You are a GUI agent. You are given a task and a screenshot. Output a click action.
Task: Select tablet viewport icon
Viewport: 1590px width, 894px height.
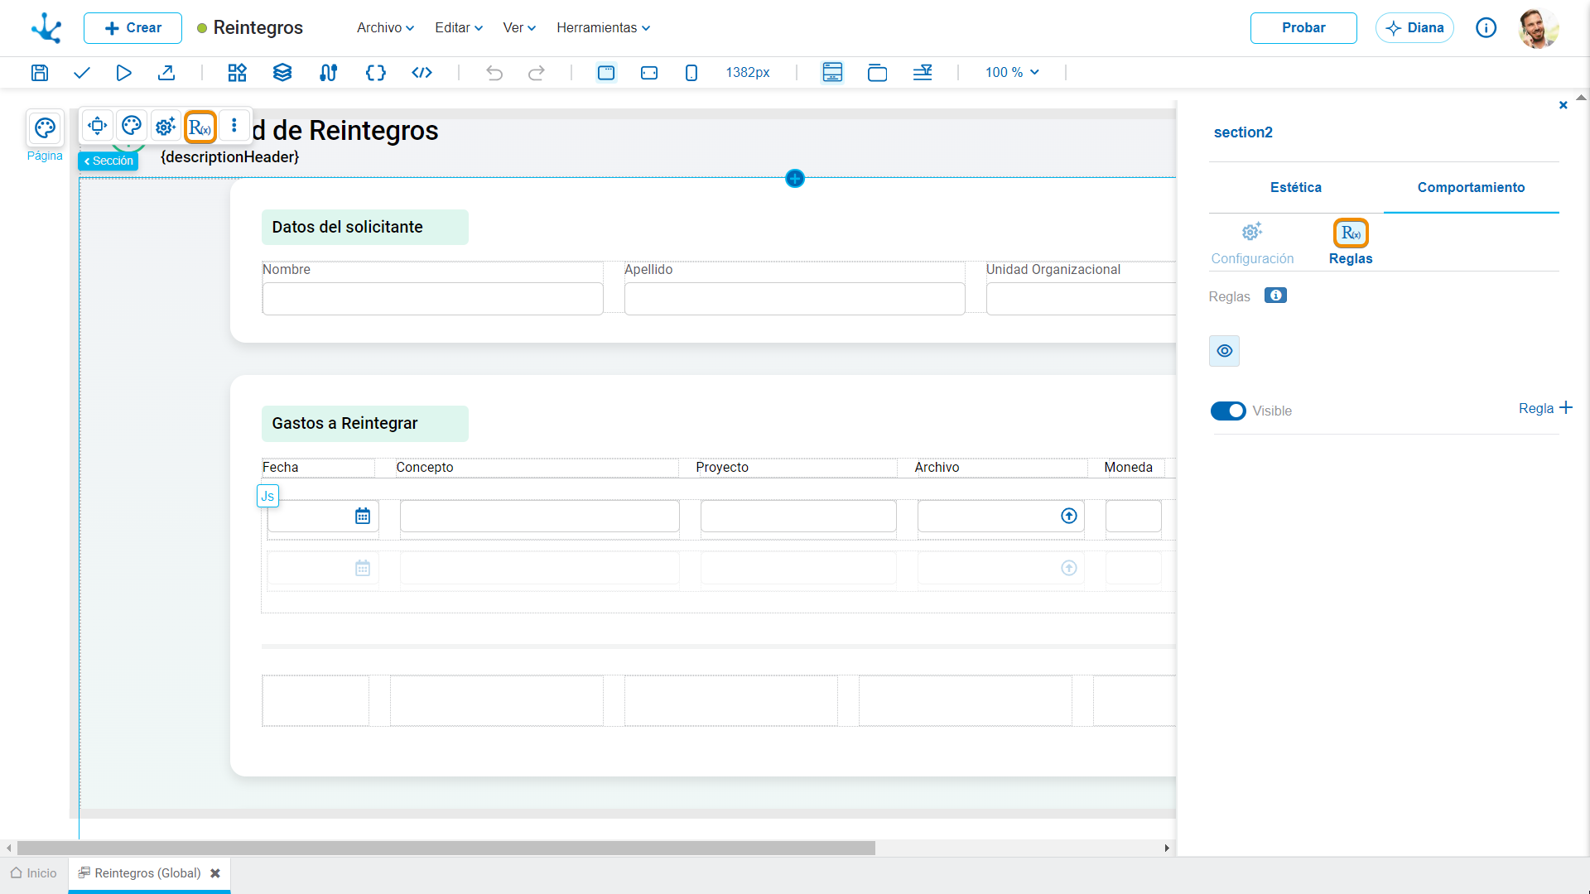[649, 73]
